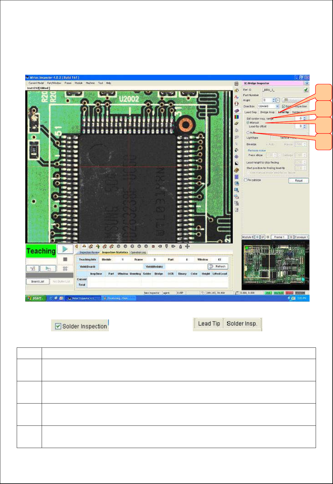
Task: Click the green checkmark next to Ref ID
Action: 306,90
